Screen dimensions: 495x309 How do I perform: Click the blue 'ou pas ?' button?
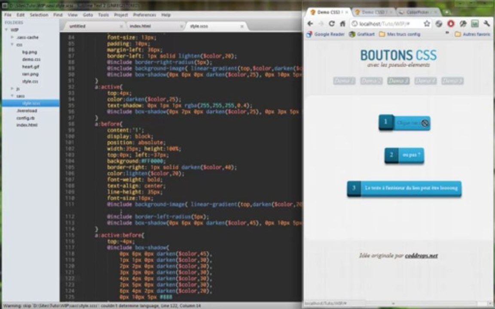tap(404, 155)
